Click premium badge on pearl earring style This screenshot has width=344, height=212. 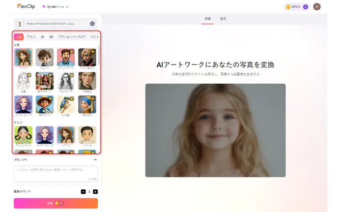coord(93,99)
